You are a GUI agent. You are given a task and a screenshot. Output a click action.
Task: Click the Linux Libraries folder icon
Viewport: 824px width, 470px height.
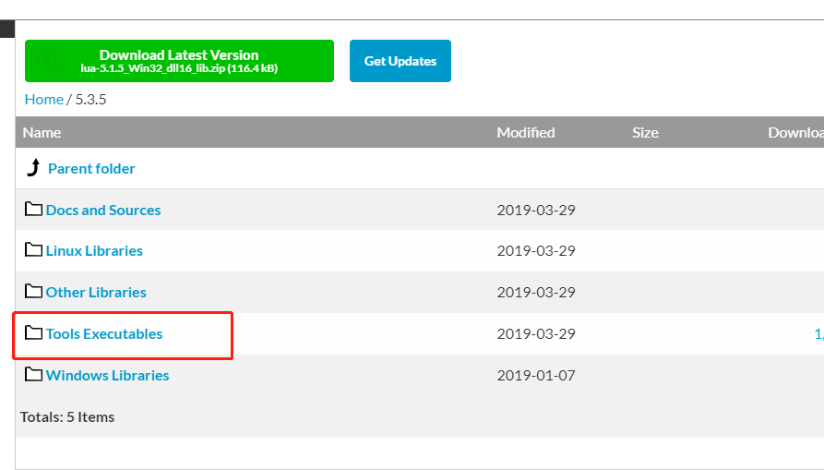33,250
